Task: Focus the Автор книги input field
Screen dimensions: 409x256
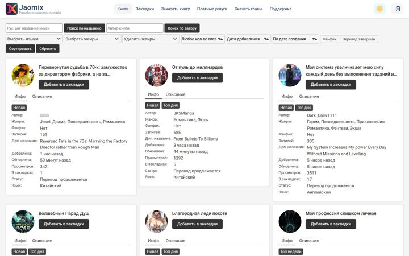Action: pos(135,28)
